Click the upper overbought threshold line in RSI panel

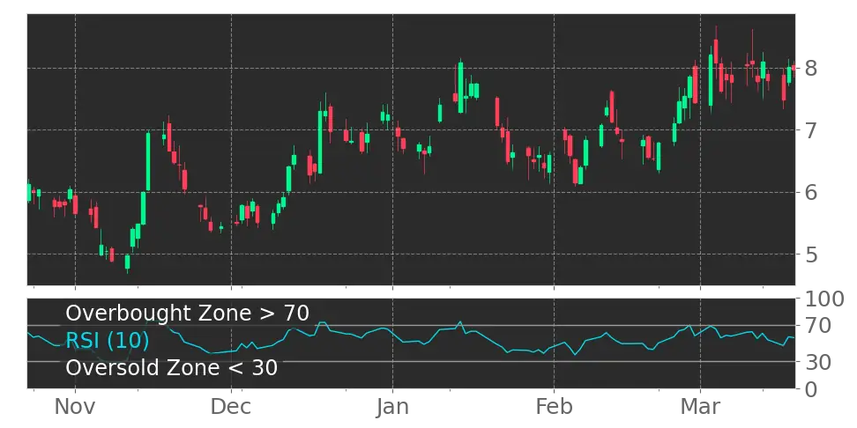click(529, 326)
